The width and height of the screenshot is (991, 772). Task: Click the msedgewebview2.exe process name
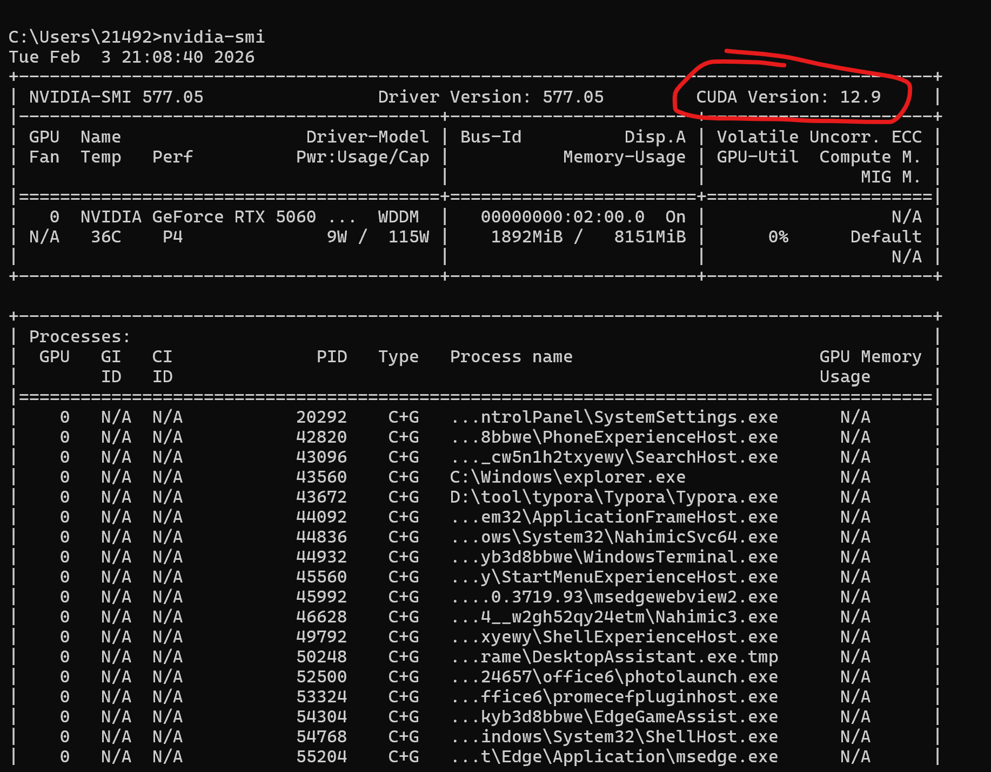tap(614, 597)
